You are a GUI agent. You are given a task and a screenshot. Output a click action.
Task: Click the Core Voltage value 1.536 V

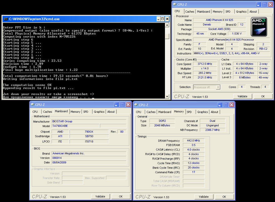click(237, 34)
